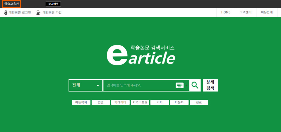
Task: Open 상세 검색 advanced search
Action: pos(210,85)
